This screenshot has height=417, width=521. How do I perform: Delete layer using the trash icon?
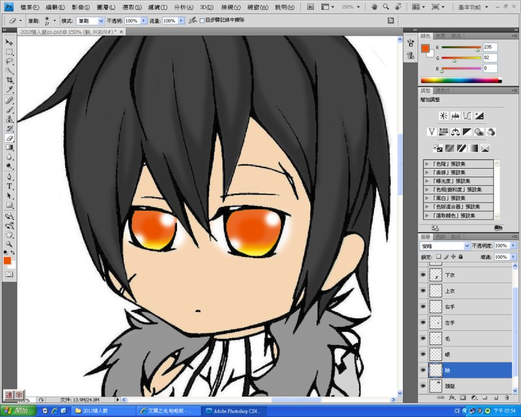click(x=507, y=397)
